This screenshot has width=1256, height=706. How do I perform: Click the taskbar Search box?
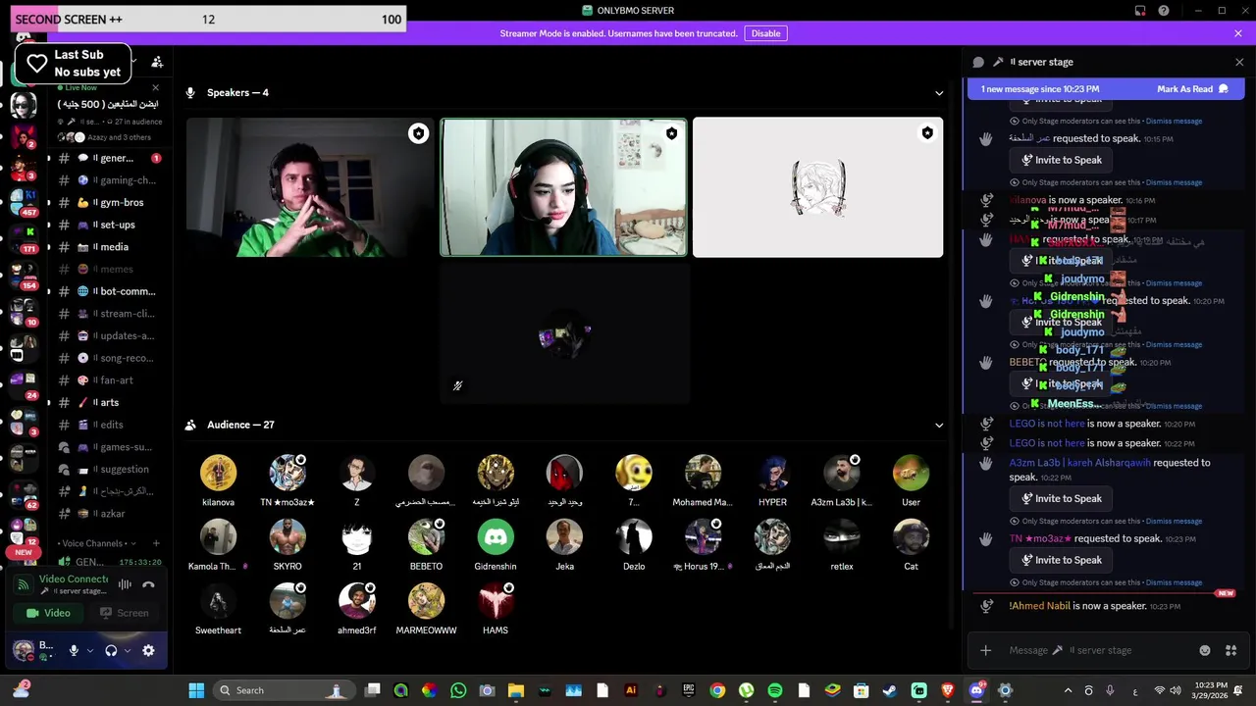point(283,690)
